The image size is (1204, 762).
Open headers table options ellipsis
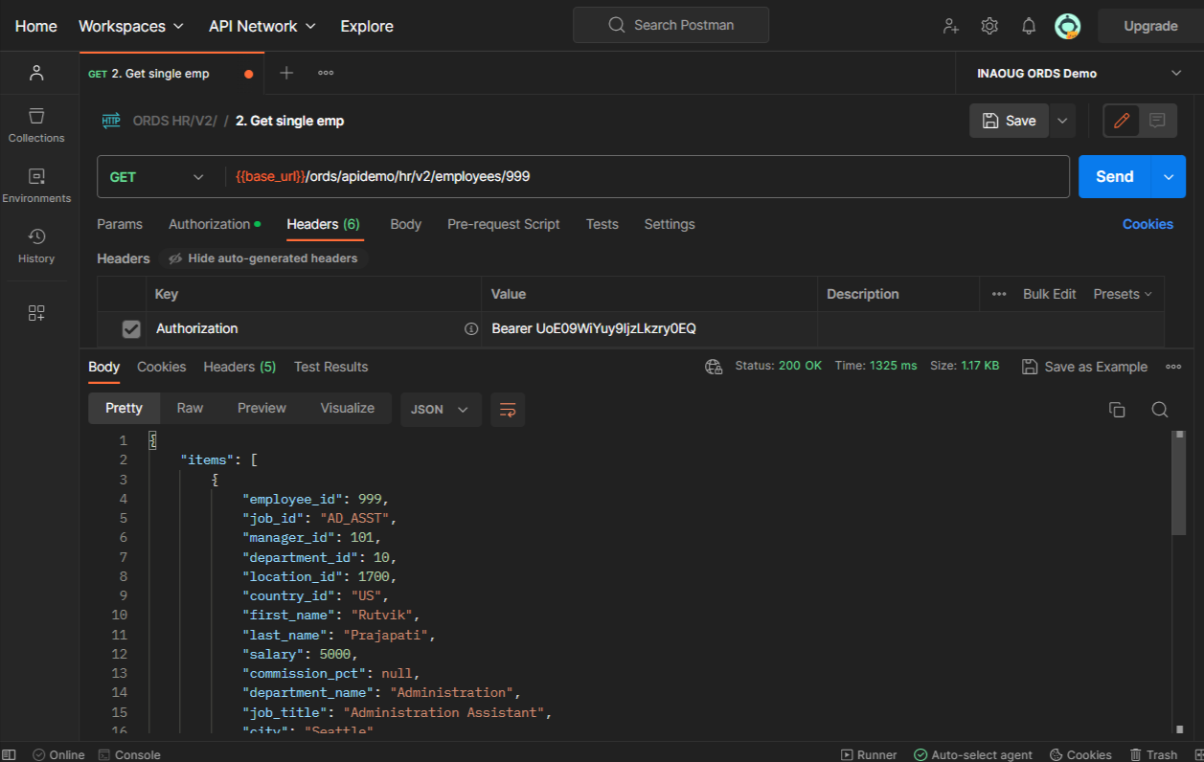(x=999, y=294)
